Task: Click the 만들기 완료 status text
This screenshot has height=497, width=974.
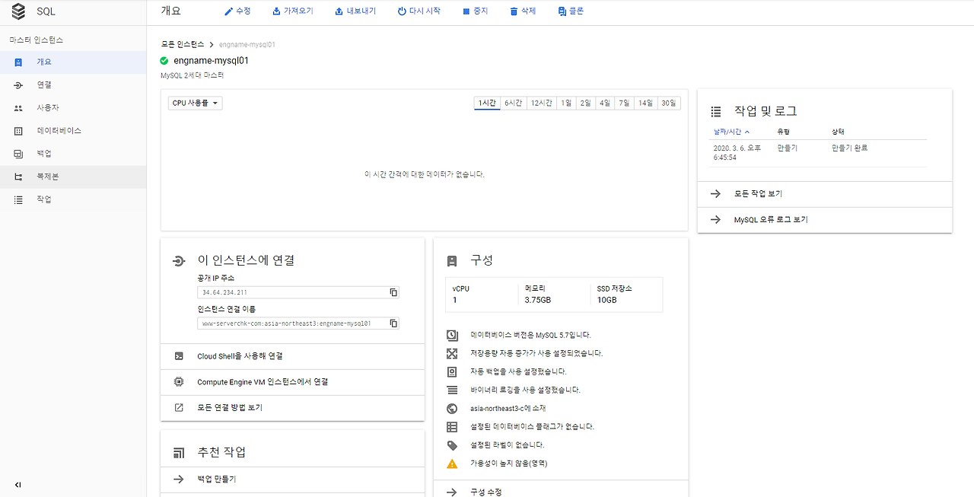Action: pos(850,148)
